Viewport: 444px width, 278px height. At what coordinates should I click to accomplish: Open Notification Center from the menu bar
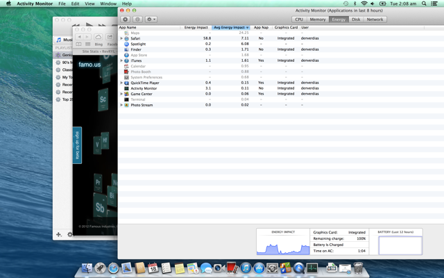tap(434, 3)
